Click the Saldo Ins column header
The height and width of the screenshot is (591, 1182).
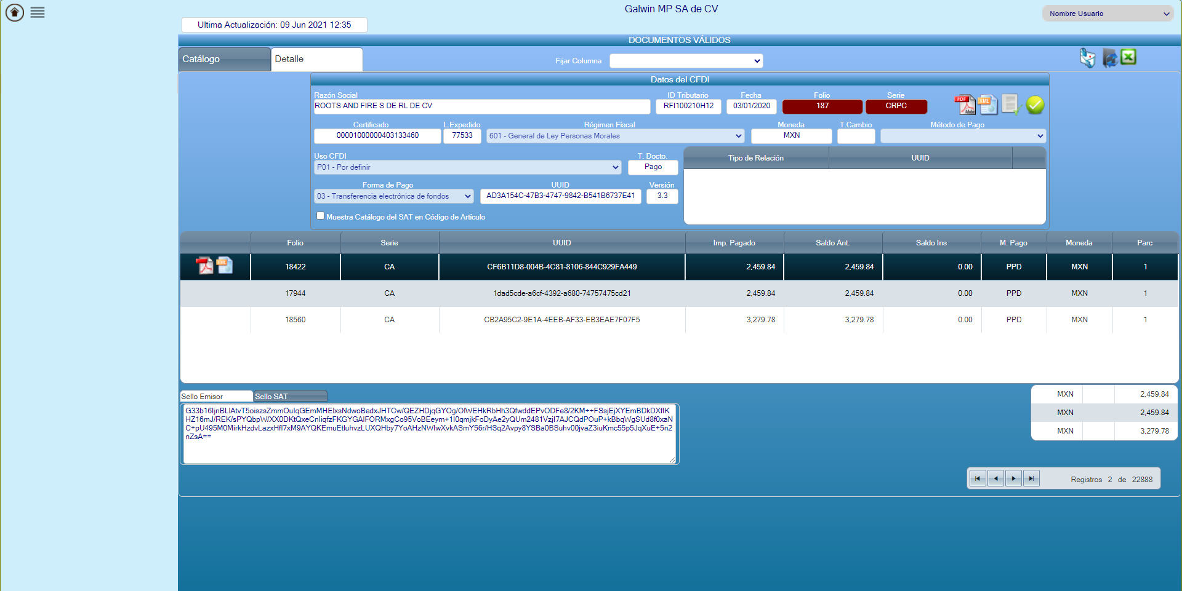tap(931, 243)
